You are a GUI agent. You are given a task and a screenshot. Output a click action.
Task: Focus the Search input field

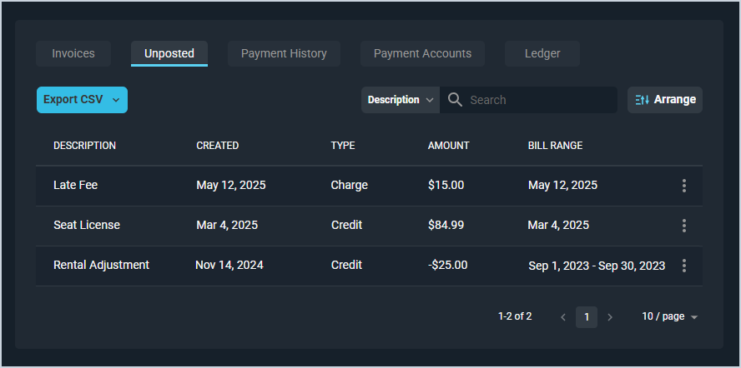click(538, 100)
